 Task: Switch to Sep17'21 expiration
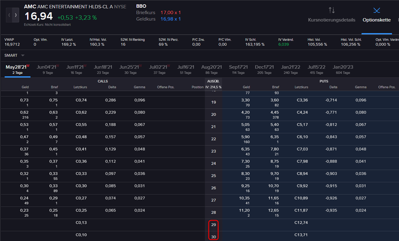(238, 69)
